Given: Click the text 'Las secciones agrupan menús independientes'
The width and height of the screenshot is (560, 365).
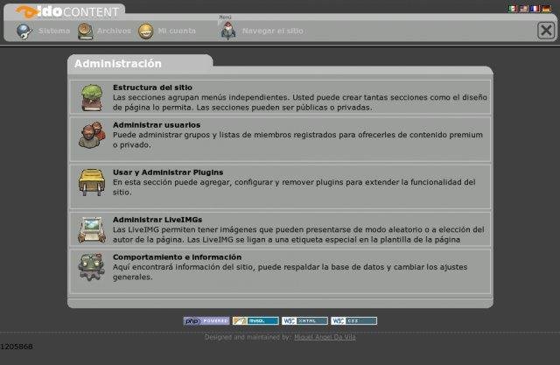Looking at the screenshot, I should (x=201, y=97).
